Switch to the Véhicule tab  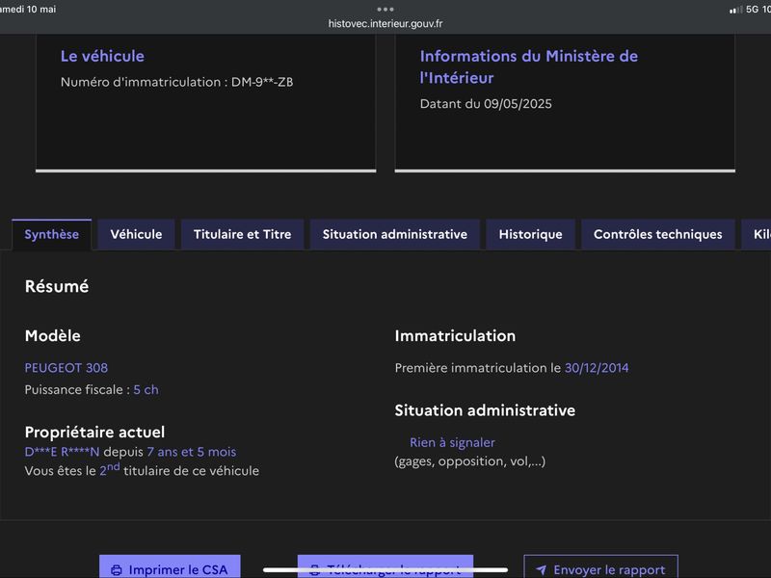pyautogui.click(x=136, y=234)
